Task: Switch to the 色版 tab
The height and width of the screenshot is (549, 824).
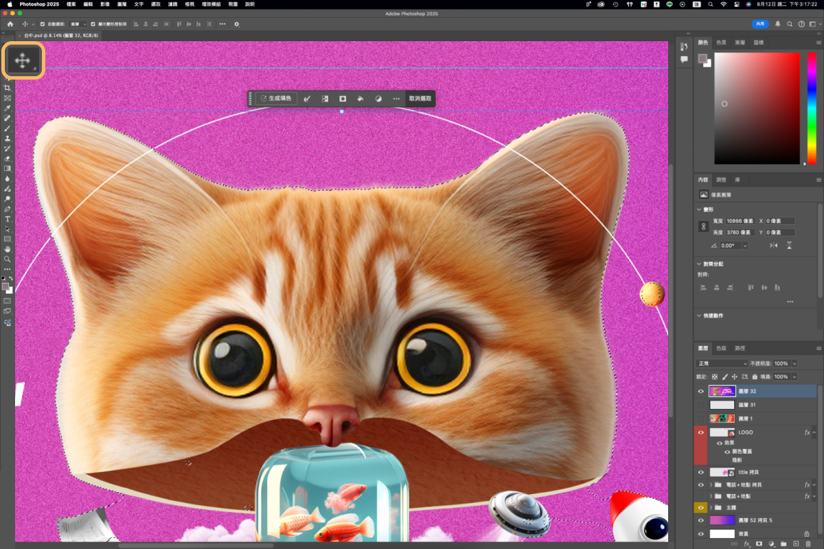Action: click(x=721, y=348)
